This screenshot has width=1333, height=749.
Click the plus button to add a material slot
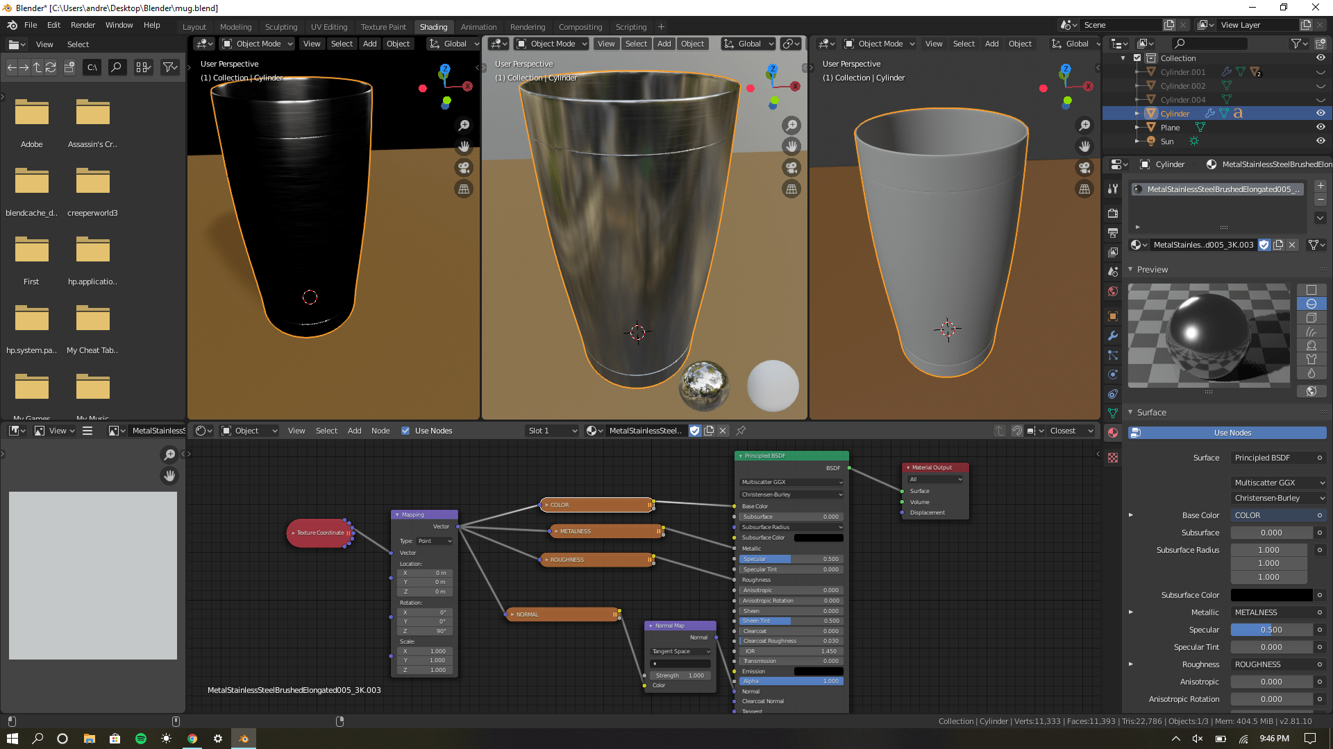(x=1321, y=186)
